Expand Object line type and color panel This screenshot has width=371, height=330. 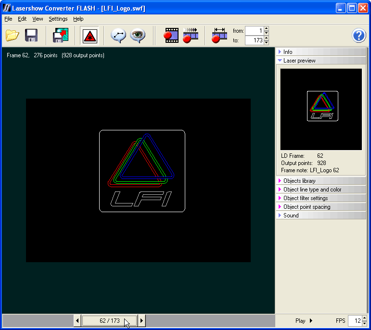click(321, 190)
